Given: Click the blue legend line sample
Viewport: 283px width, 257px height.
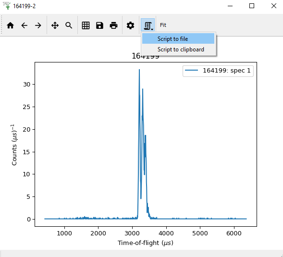Looking at the screenshot, I should [192, 71].
